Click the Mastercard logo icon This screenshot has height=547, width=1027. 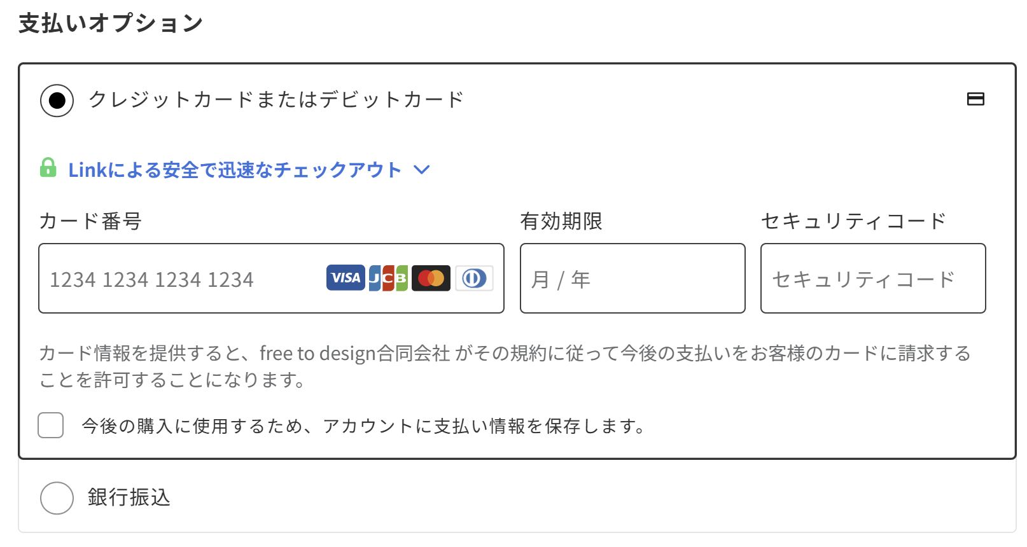point(431,278)
